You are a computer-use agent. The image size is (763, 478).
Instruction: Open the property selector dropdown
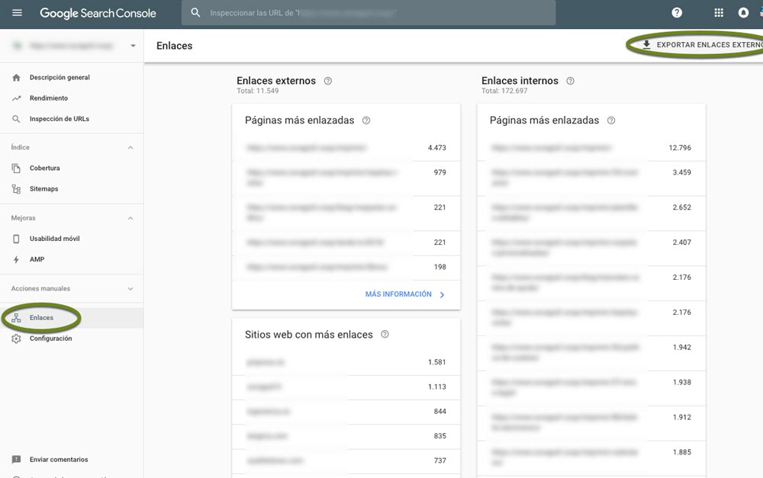72,46
